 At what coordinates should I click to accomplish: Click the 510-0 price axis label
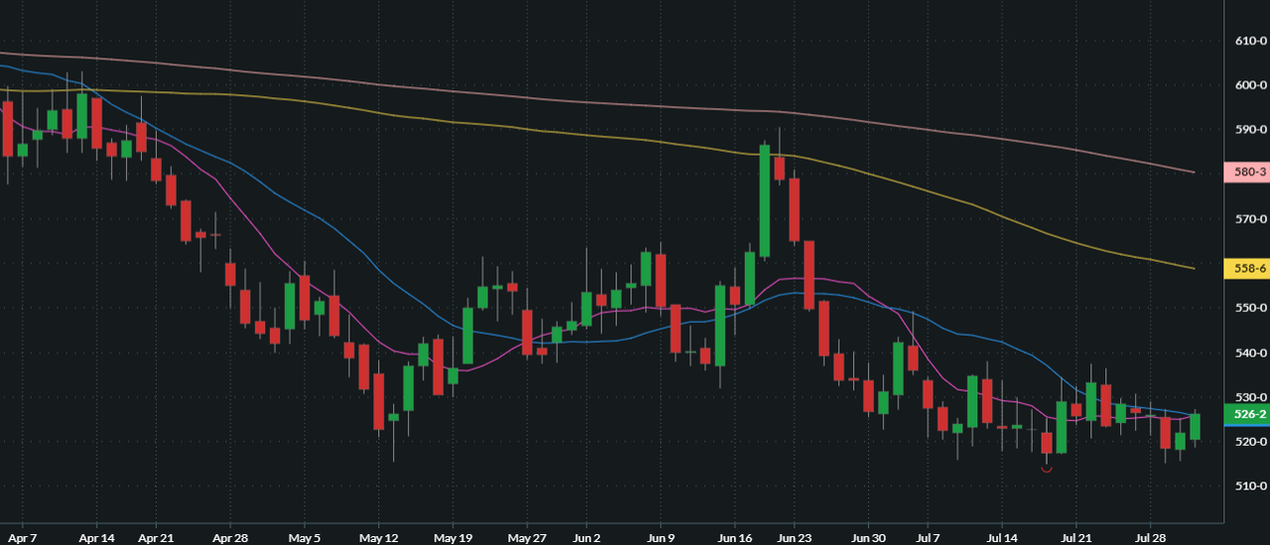pos(1251,487)
